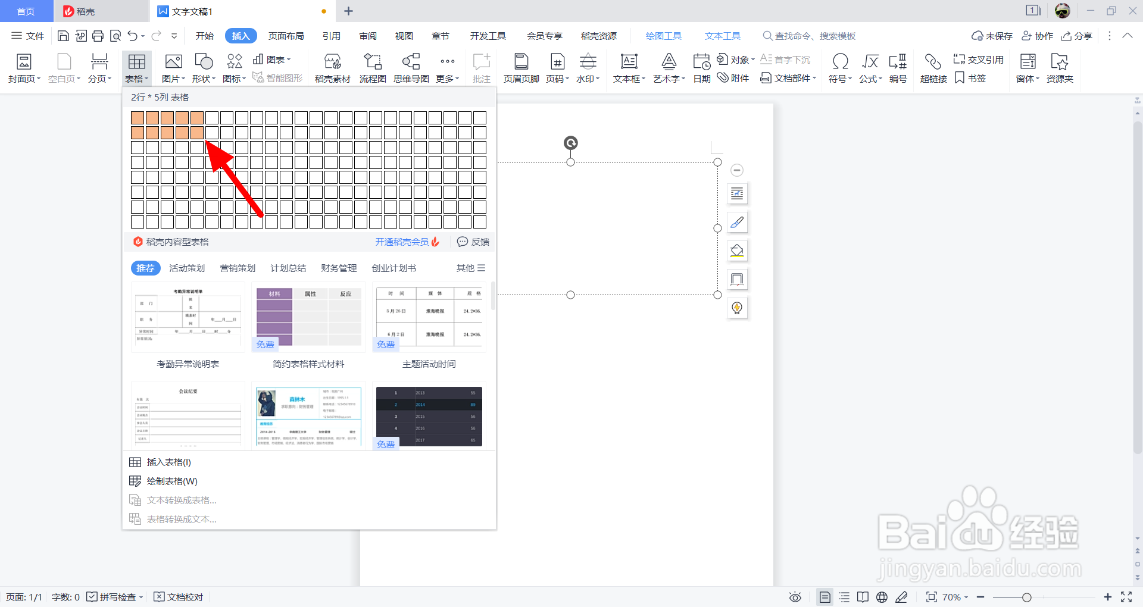Open the 资源夹 resource folder

[1060, 68]
